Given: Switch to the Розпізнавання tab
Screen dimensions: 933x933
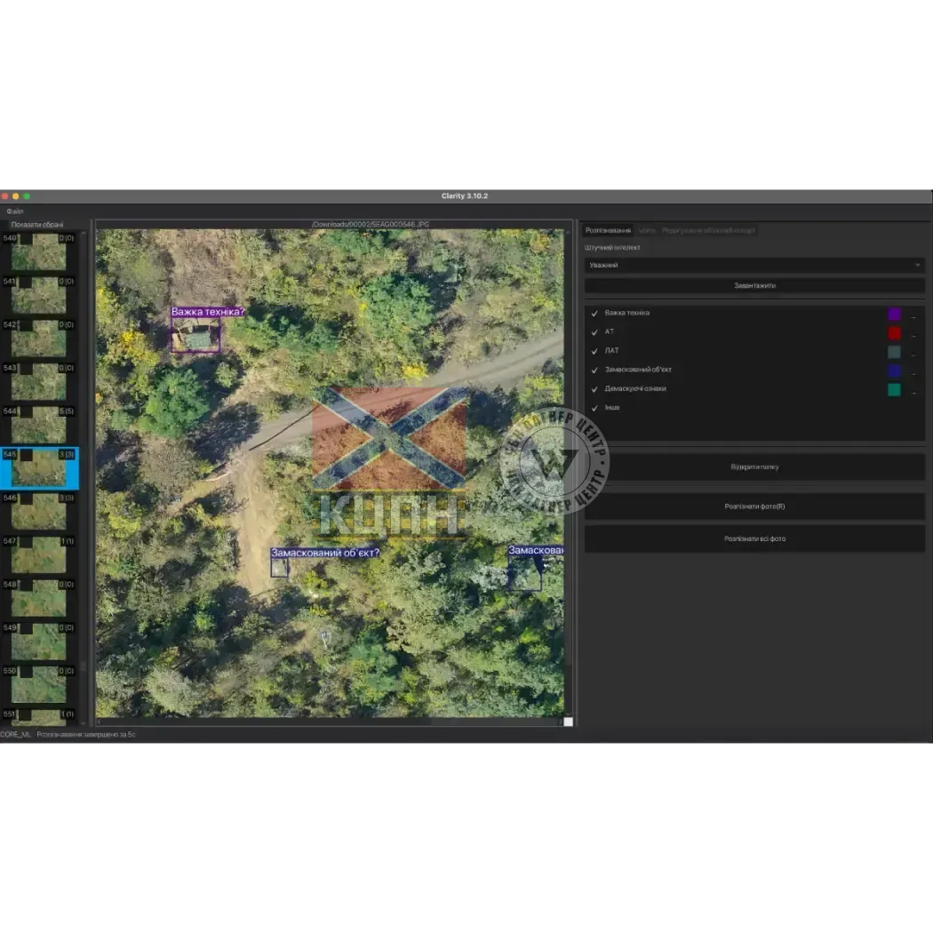Looking at the screenshot, I should point(608,230).
